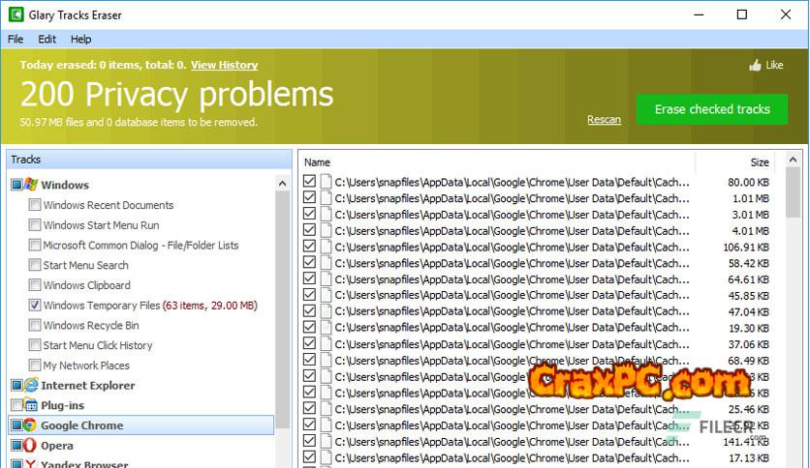Uncheck Windows Temporary Files
The height and width of the screenshot is (468, 810).
(x=35, y=306)
